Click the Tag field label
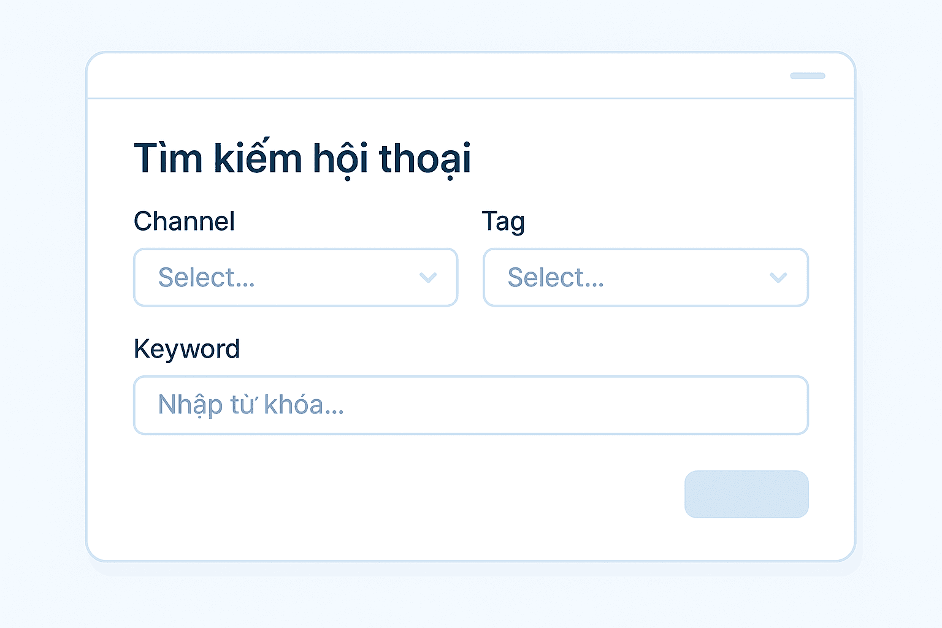 click(503, 222)
